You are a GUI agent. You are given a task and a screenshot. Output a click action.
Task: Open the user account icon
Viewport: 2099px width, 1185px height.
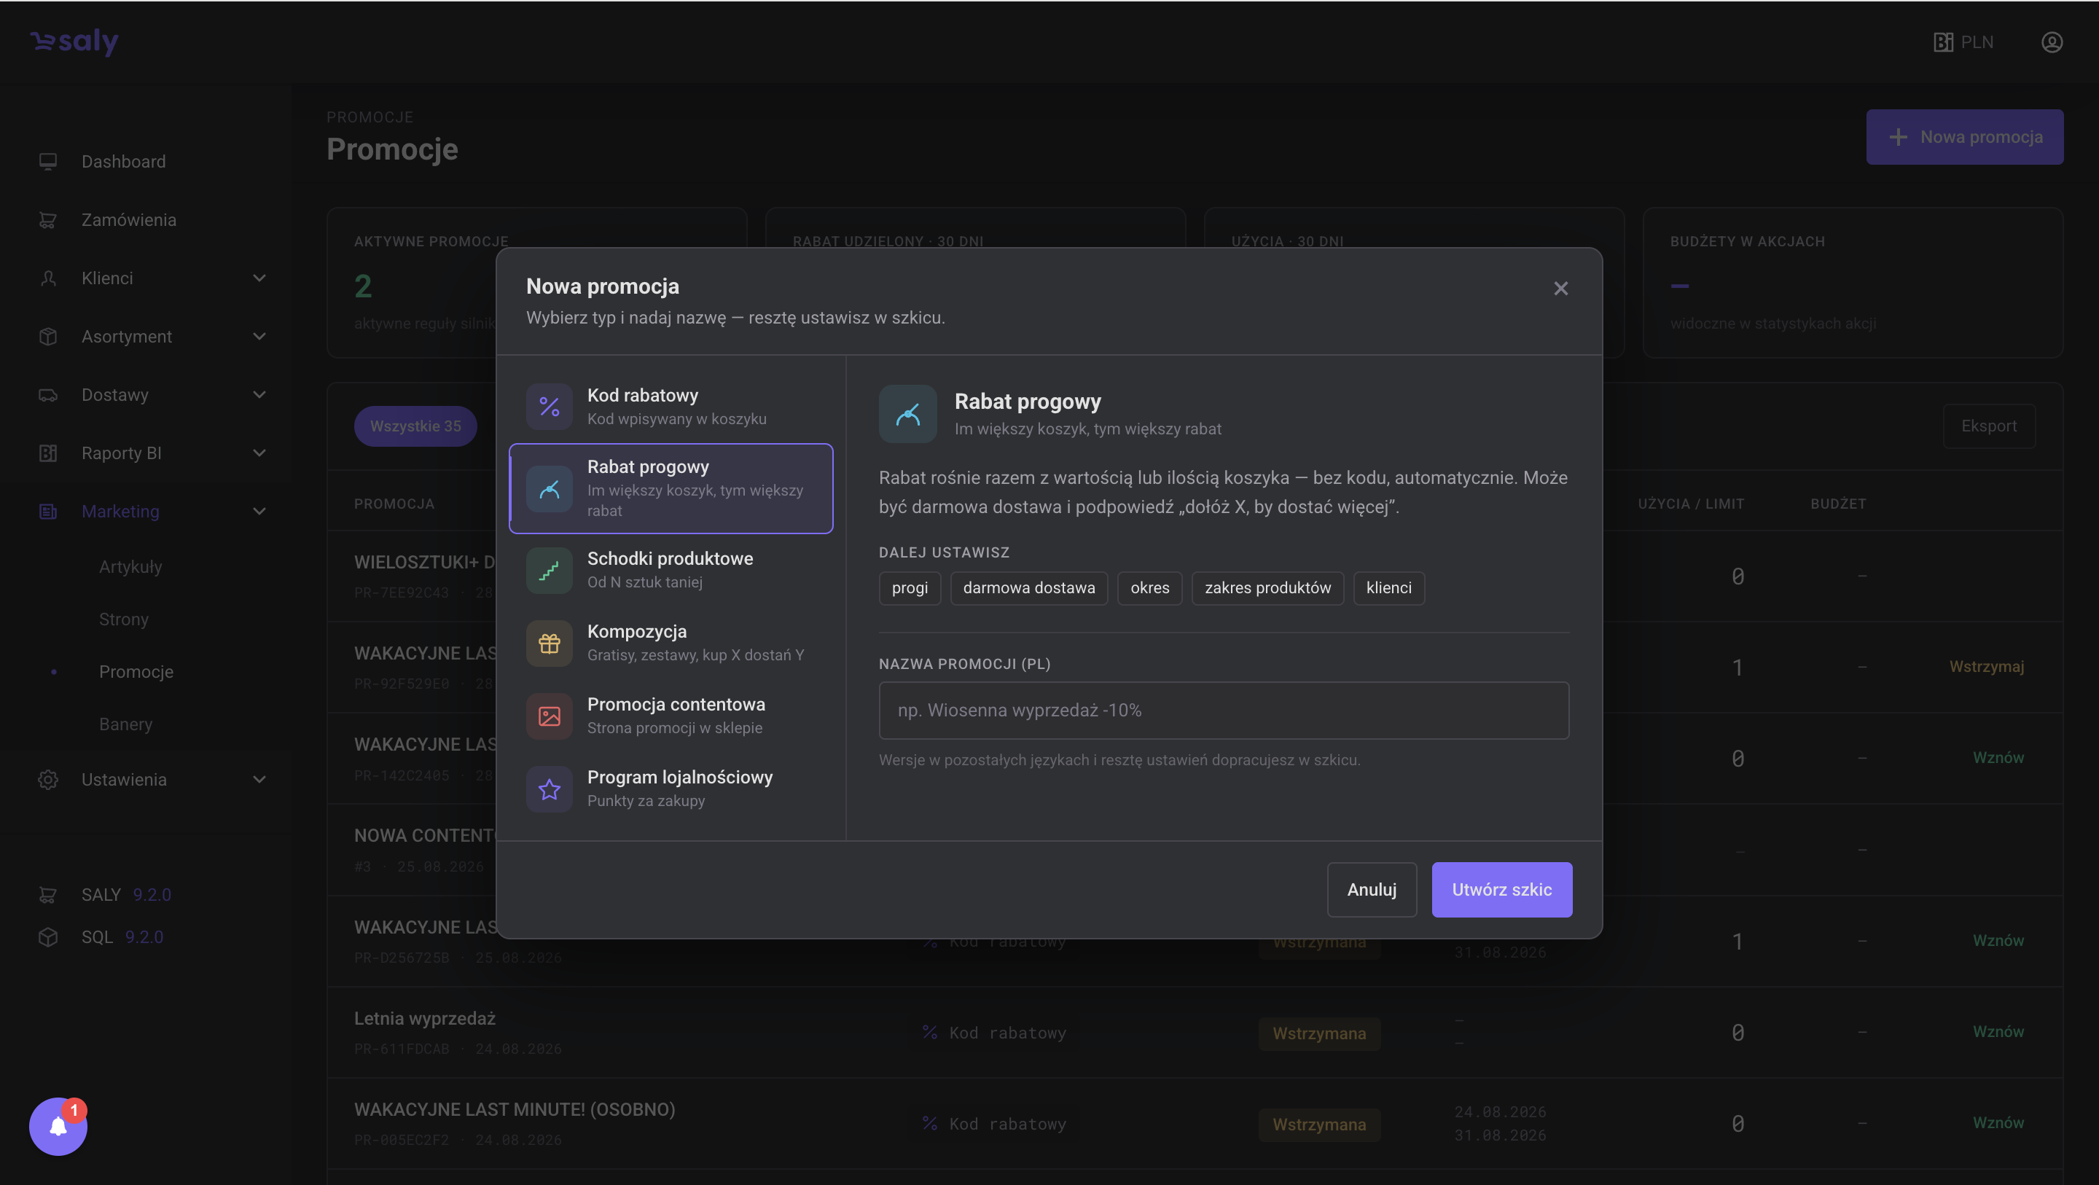tap(2052, 42)
